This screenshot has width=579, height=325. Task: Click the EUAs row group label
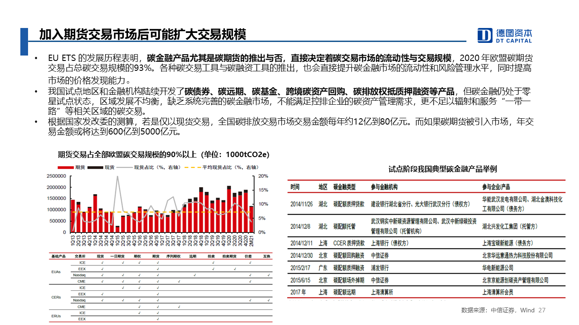click(x=56, y=272)
